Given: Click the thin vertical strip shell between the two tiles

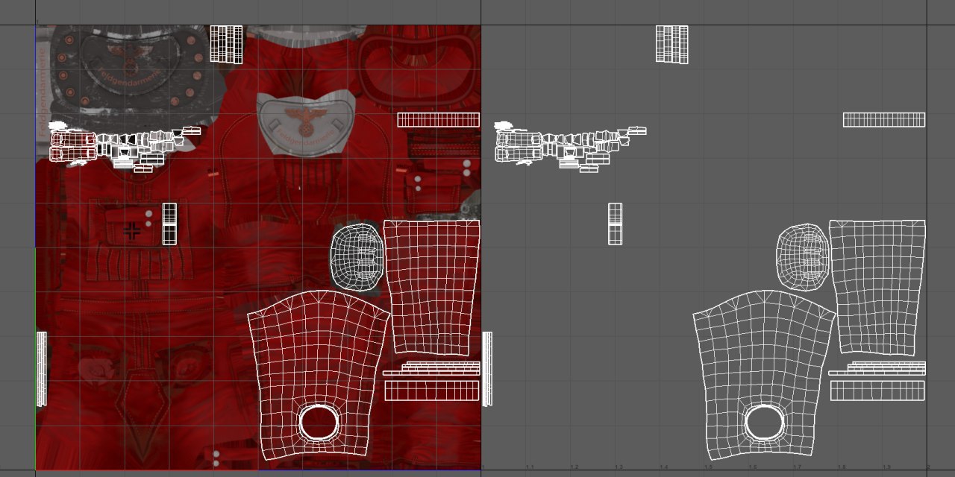Looking at the screenshot, I should (x=487, y=369).
